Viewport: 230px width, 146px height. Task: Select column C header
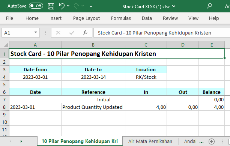pyautogui.click(x=146, y=45)
